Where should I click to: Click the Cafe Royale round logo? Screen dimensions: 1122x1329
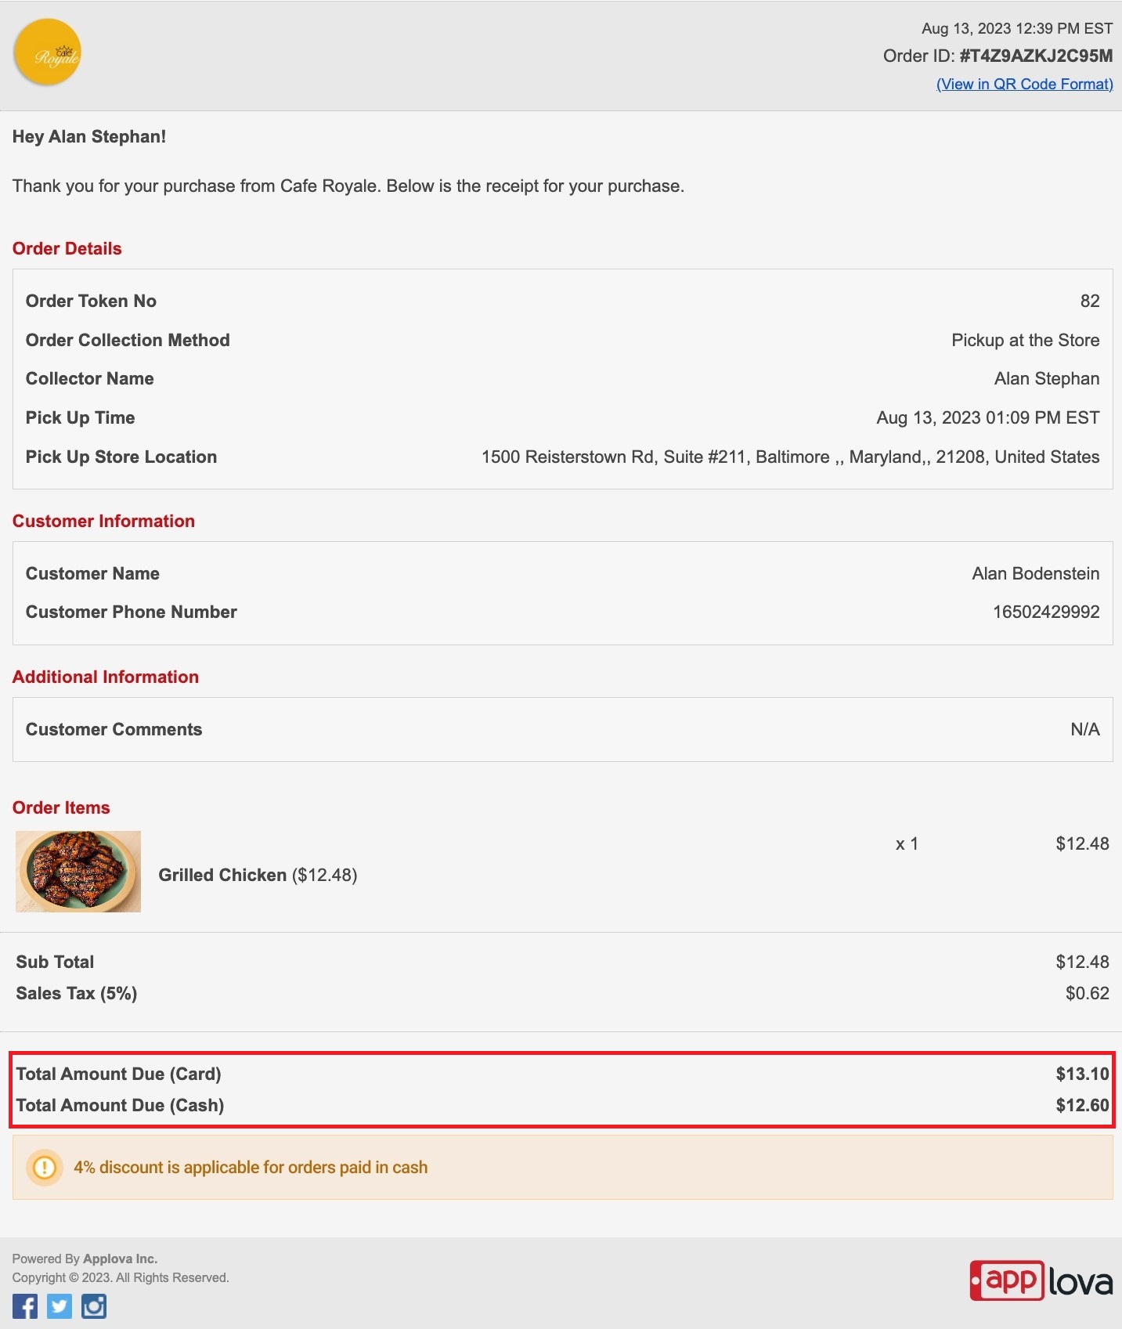click(47, 52)
